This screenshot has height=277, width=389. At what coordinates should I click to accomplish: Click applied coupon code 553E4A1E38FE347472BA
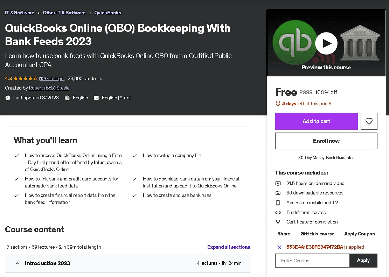coord(314,247)
